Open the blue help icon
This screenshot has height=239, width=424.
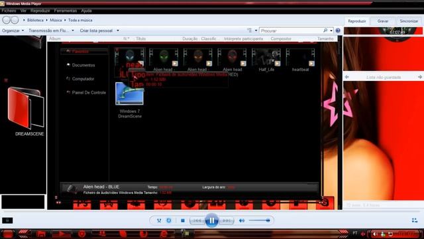coord(338,31)
